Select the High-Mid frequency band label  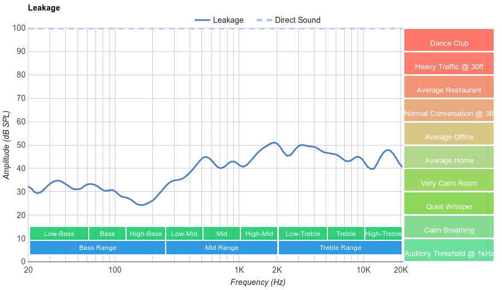(x=259, y=234)
